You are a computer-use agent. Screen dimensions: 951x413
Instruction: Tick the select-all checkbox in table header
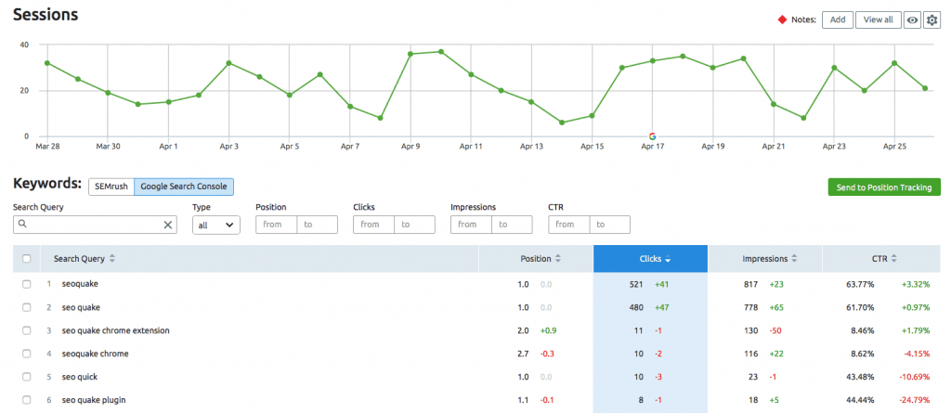click(27, 258)
